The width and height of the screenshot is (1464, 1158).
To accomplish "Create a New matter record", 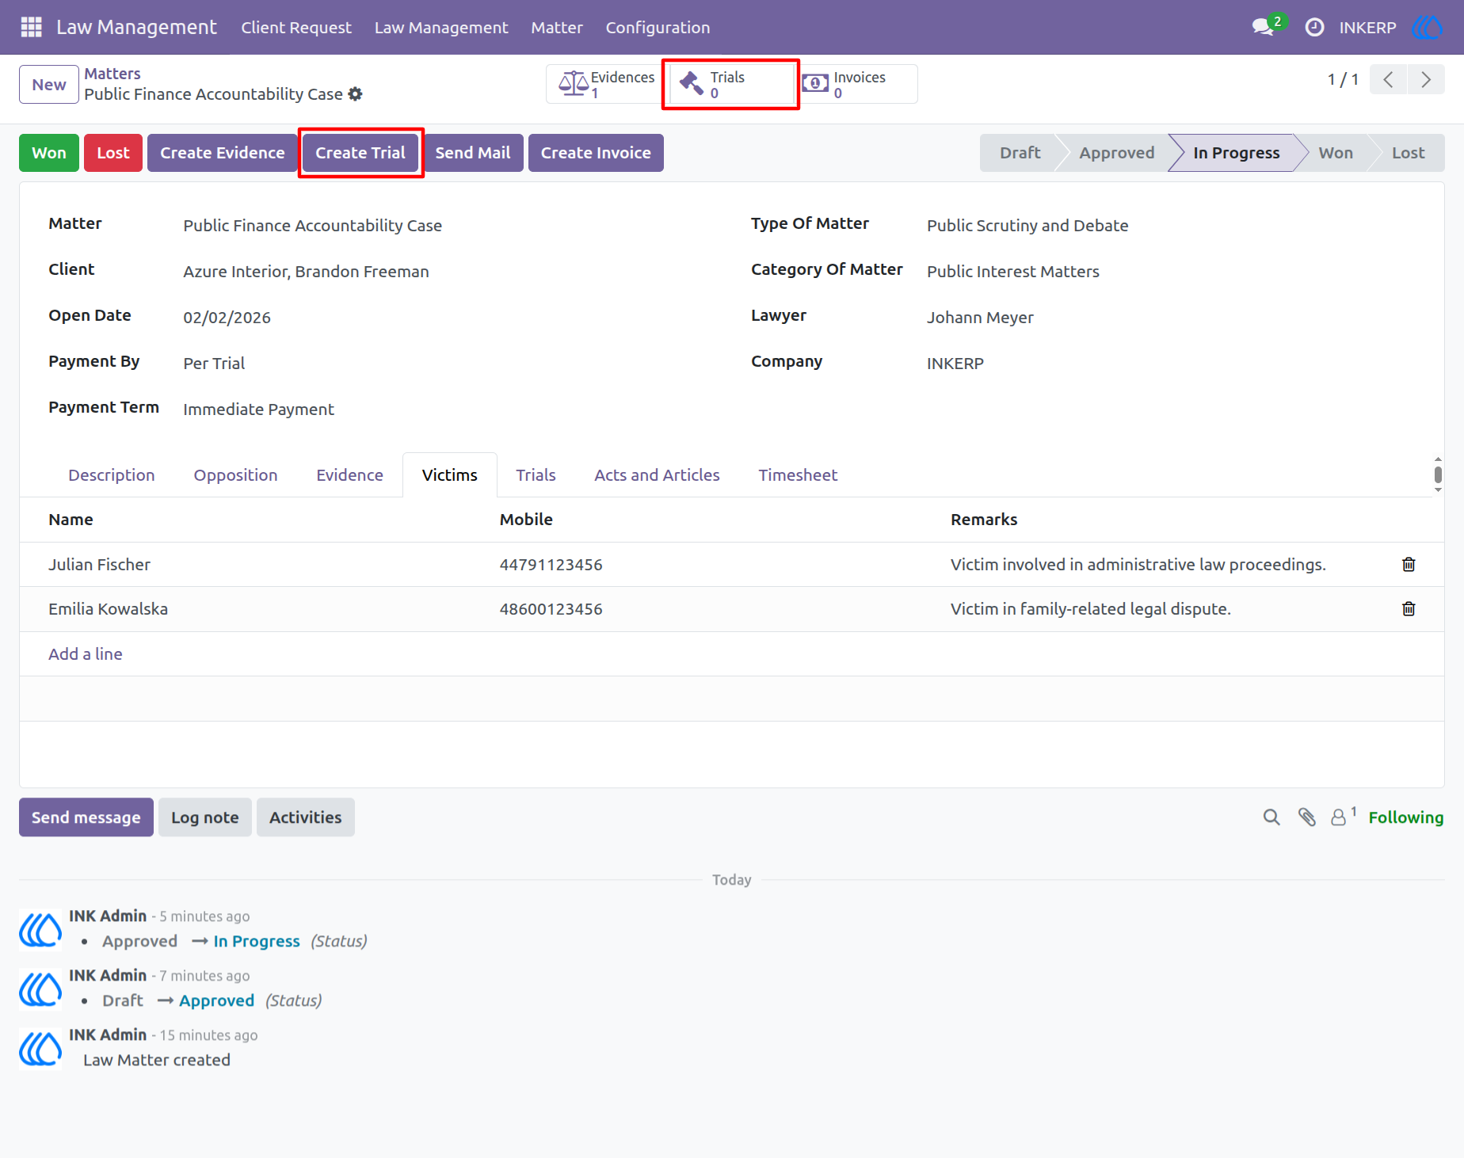I will [49, 85].
